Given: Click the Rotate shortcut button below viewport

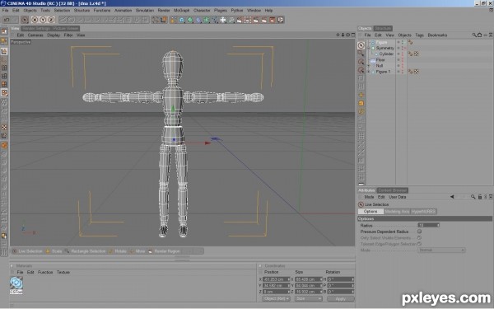Looking at the screenshot, I should 118,251.
